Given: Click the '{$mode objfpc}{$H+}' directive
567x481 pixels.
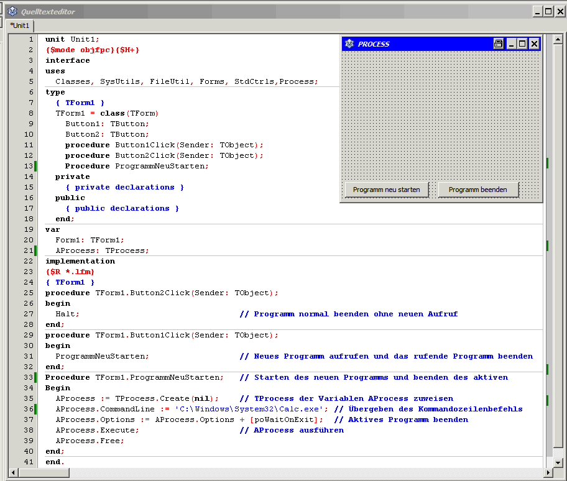Looking at the screenshot, I should click(x=92, y=50).
